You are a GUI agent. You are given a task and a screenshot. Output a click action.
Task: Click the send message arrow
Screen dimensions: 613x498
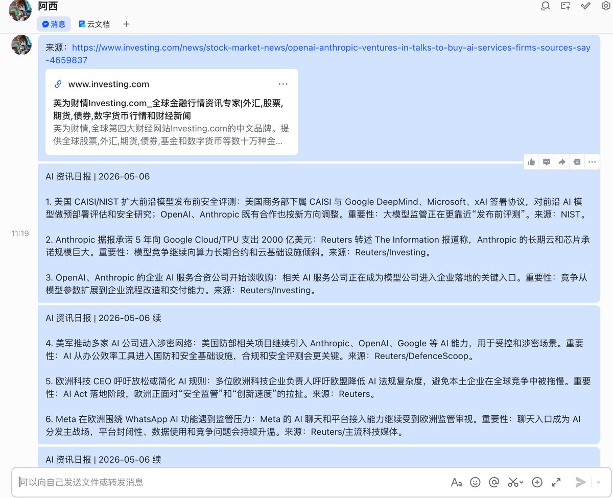click(580, 482)
